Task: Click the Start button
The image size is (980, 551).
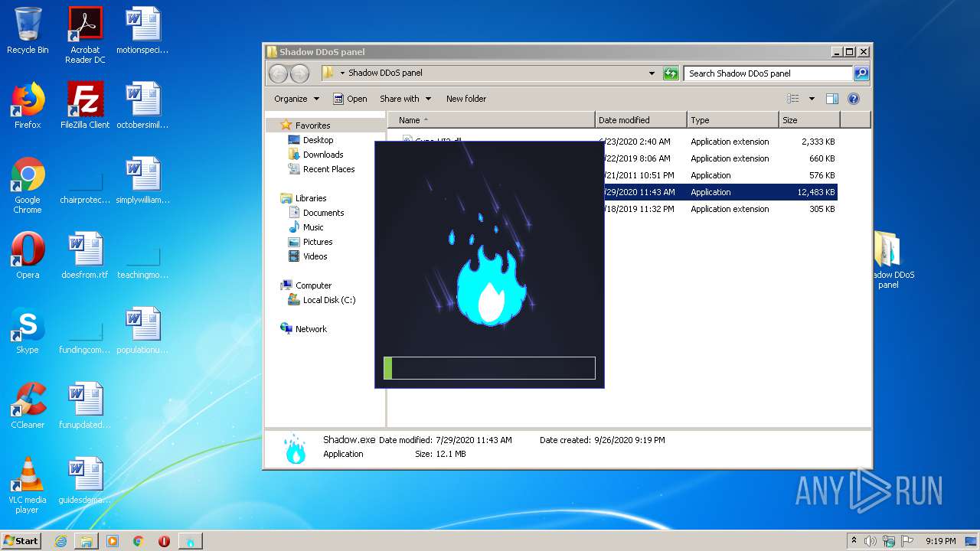Action: 21,541
